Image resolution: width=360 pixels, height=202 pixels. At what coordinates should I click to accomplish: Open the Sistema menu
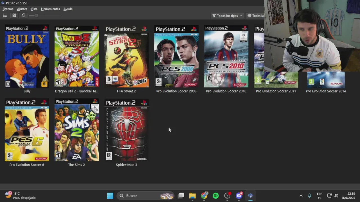(8, 9)
